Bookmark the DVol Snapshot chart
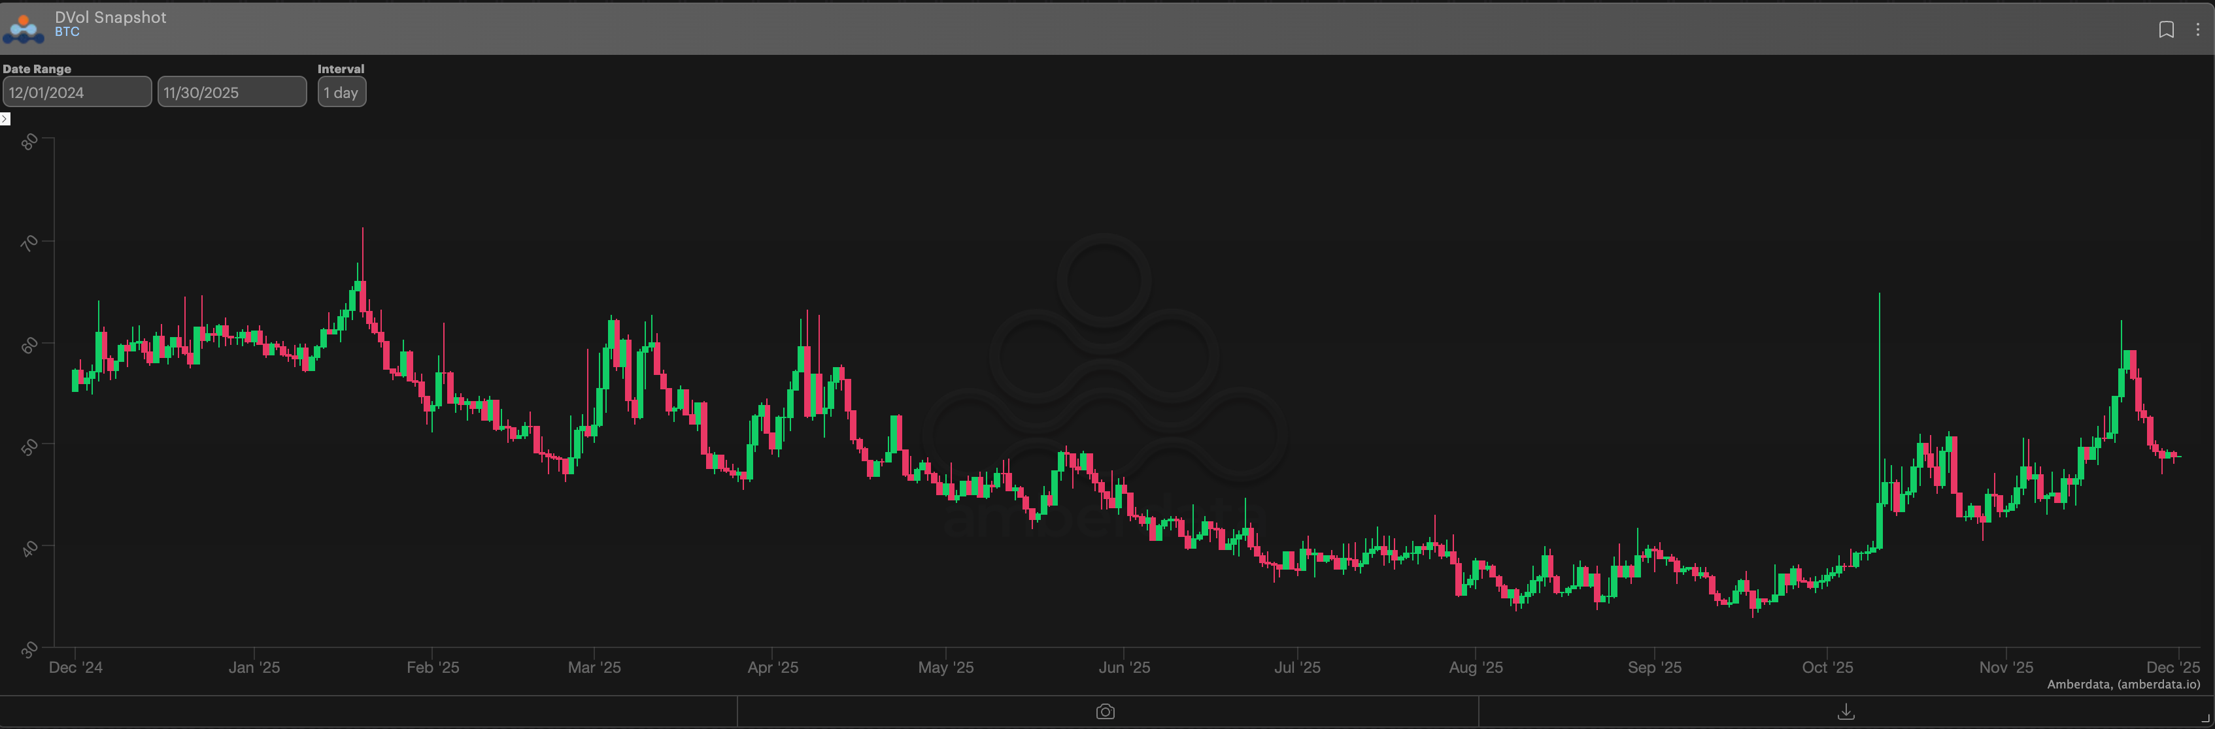This screenshot has height=729, width=2215. (x=2166, y=29)
